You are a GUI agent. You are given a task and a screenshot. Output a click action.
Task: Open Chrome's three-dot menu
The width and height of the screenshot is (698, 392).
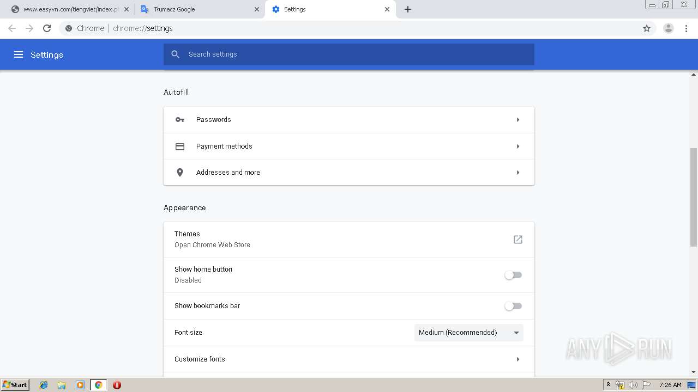click(687, 28)
